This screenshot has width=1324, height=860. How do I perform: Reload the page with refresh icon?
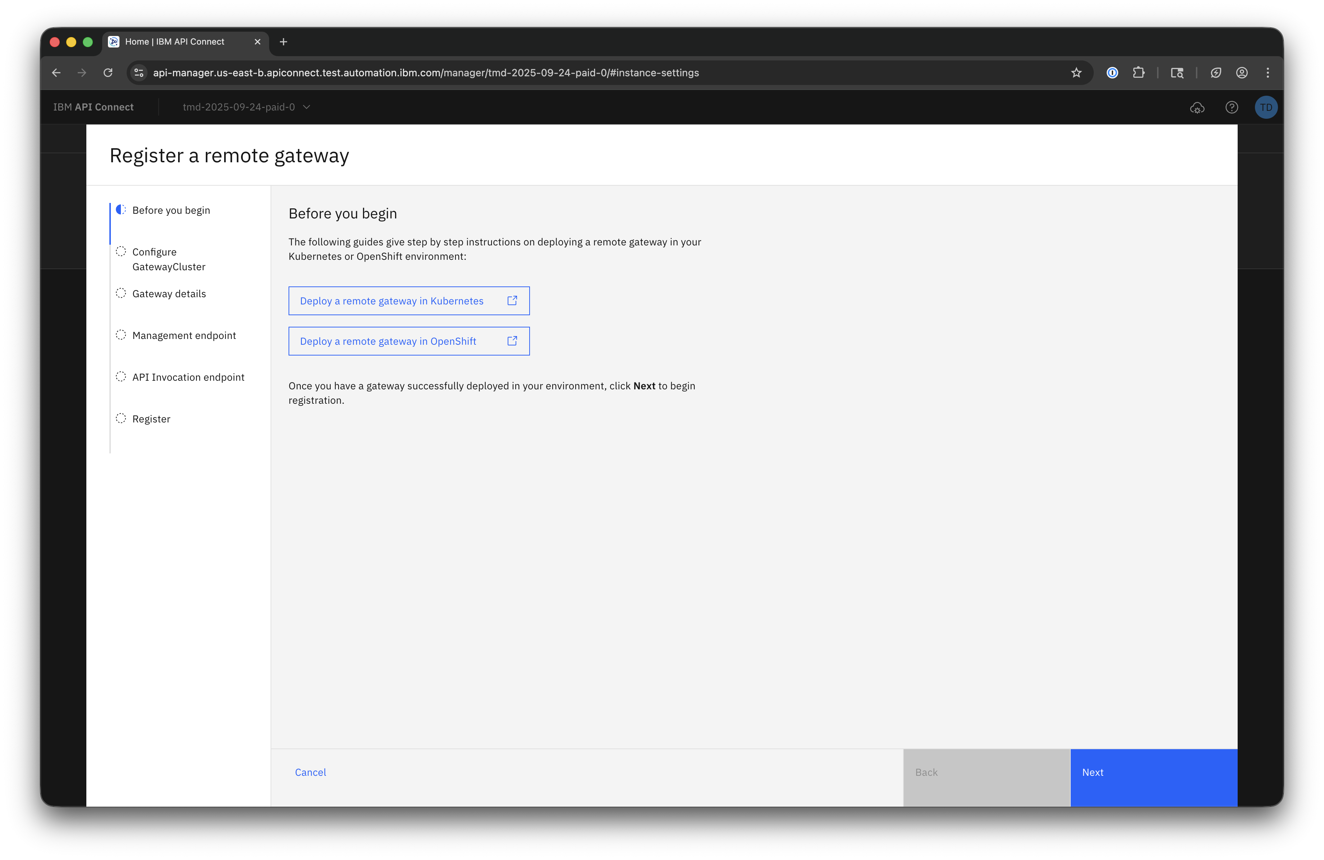[108, 73]
